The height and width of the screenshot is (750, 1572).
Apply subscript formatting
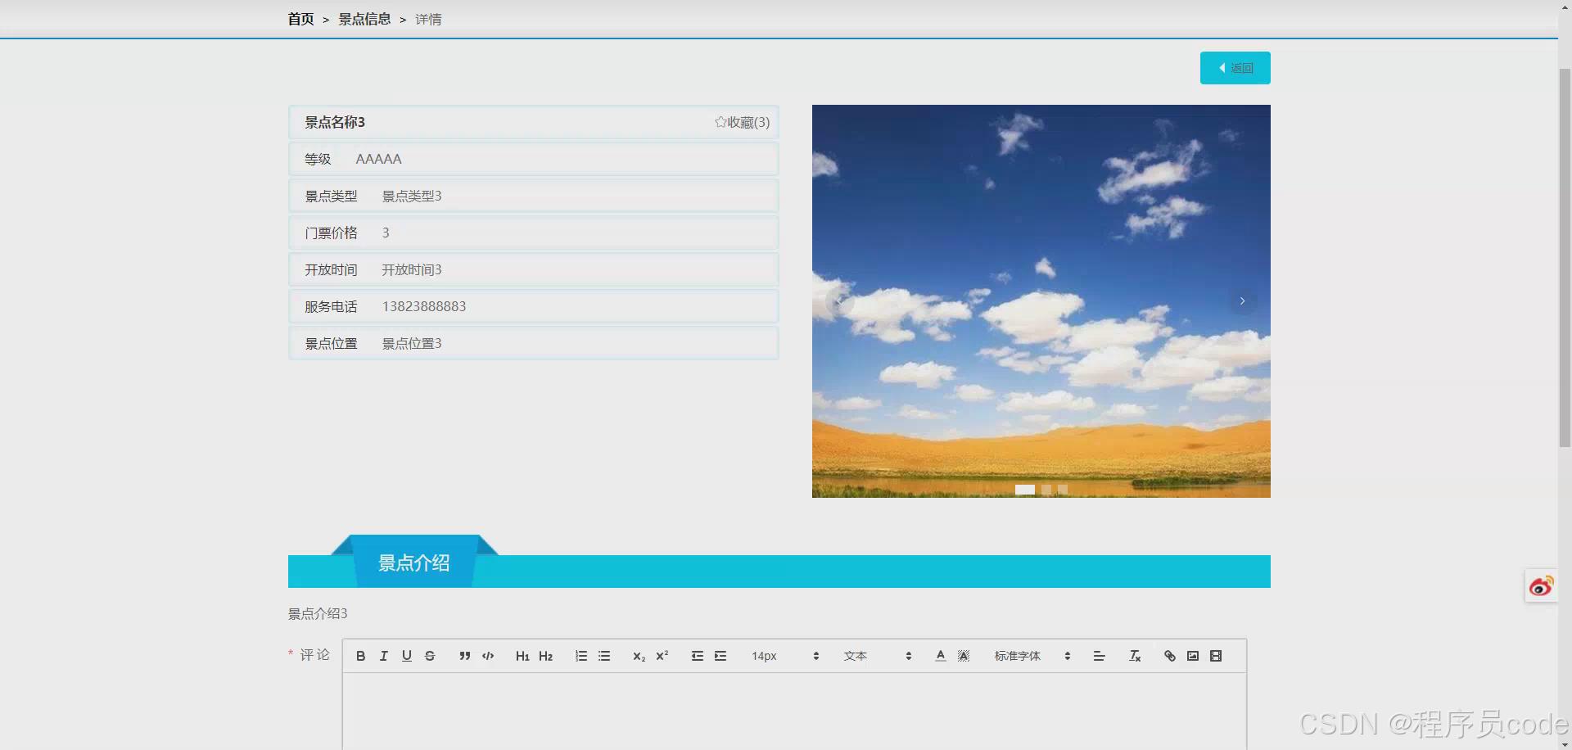tap(639, 656)
